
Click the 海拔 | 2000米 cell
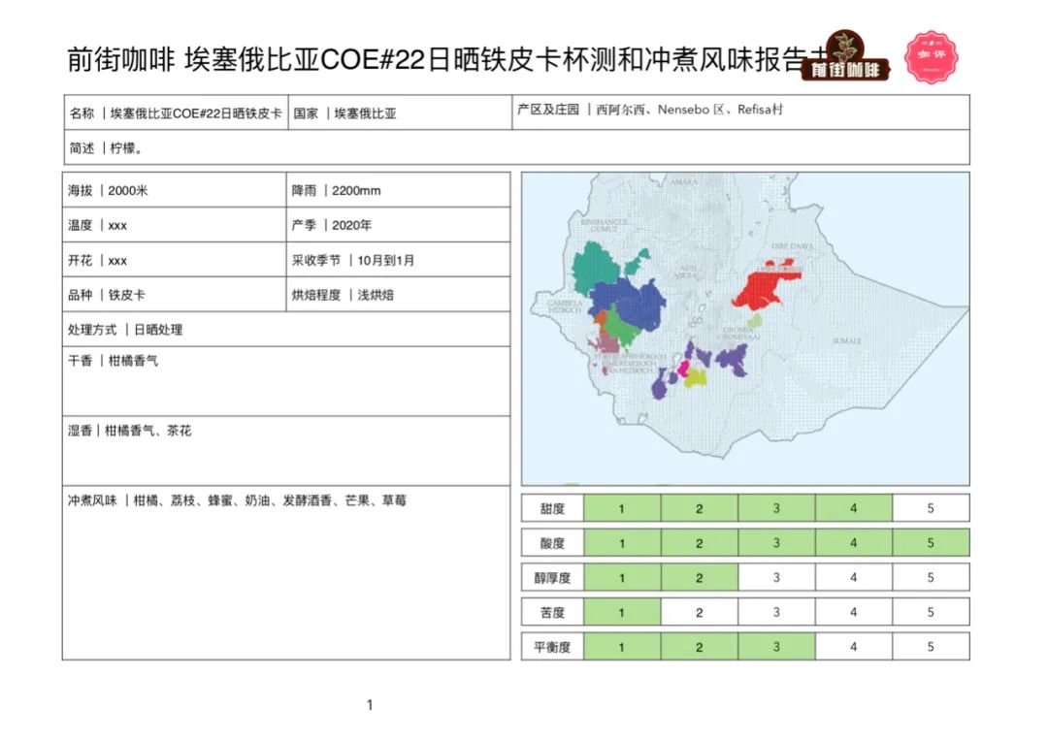pyautogui.click(x=175, y=190)
